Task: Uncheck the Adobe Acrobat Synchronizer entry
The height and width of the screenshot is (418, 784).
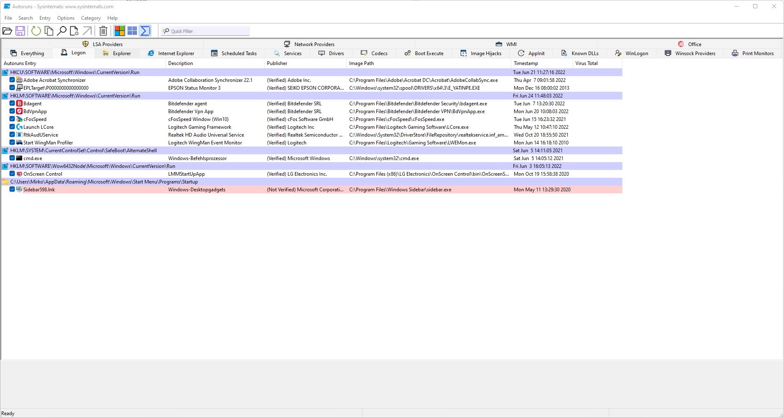Action: pyautogui.click(x=12, y=80)
